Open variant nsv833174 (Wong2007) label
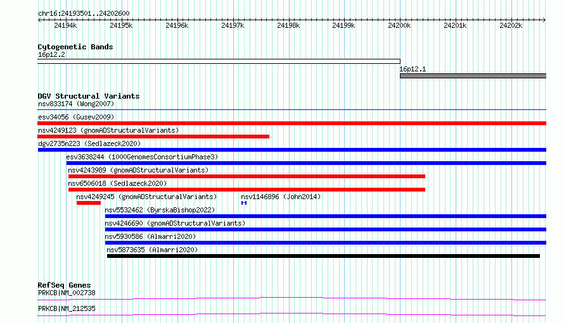 (x=76, y=104)
